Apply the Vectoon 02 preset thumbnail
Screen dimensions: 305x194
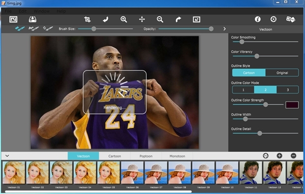point(38,173)
